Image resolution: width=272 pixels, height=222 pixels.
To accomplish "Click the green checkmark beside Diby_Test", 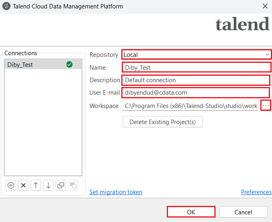I will (69, 64).
